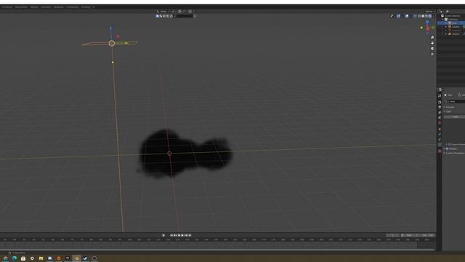Collapse the Collection row in outliner
Screen dimensions: 465x262
click(442, 20)
